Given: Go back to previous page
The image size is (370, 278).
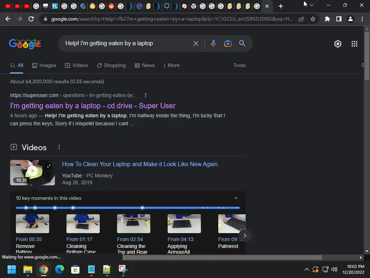Looking at the screenshot, I should pyautogui.click(x=8, y=19).
